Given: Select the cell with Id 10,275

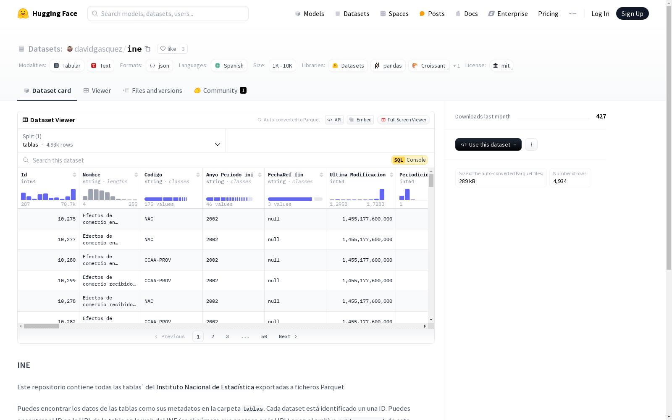Looking at the screenshot, I should coord(48,219).
